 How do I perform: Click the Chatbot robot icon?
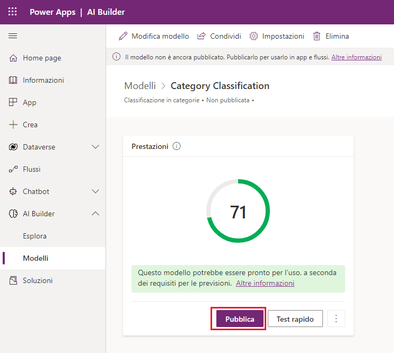coord(13,191)
